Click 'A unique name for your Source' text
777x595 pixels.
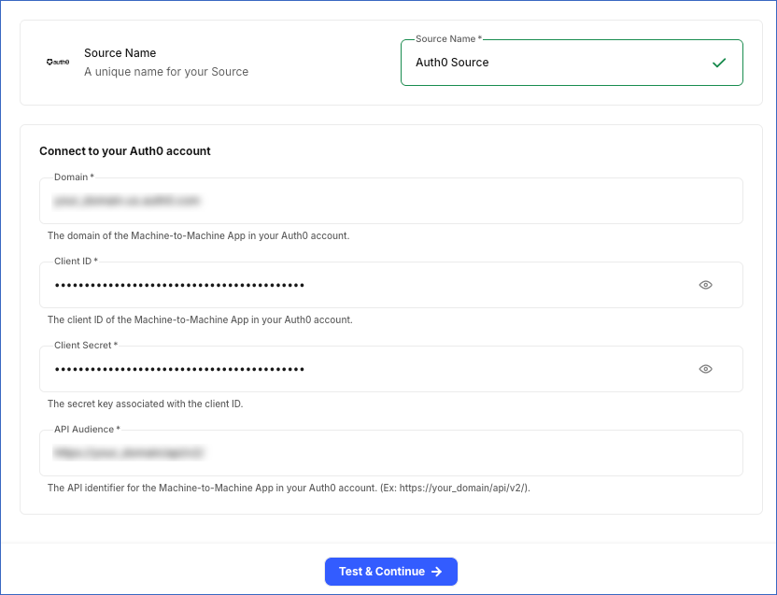click(166, 72)
